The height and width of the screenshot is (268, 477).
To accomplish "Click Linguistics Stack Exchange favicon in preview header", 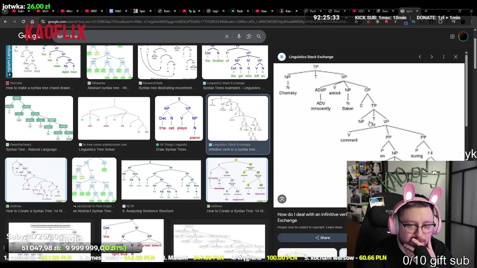I will 282,57.
